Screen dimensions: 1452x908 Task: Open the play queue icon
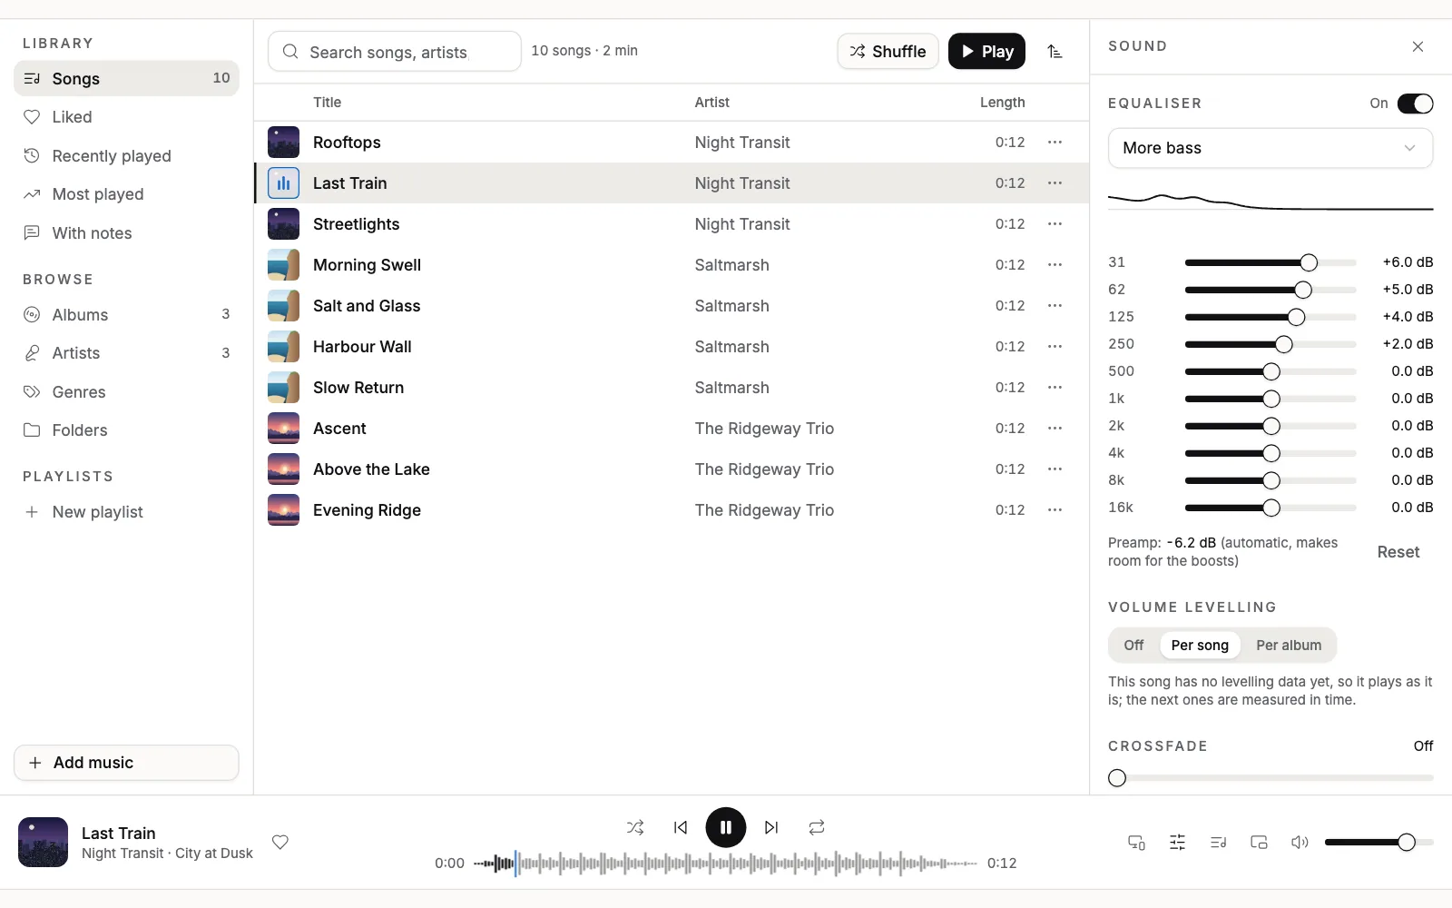tap(1218, 843)
